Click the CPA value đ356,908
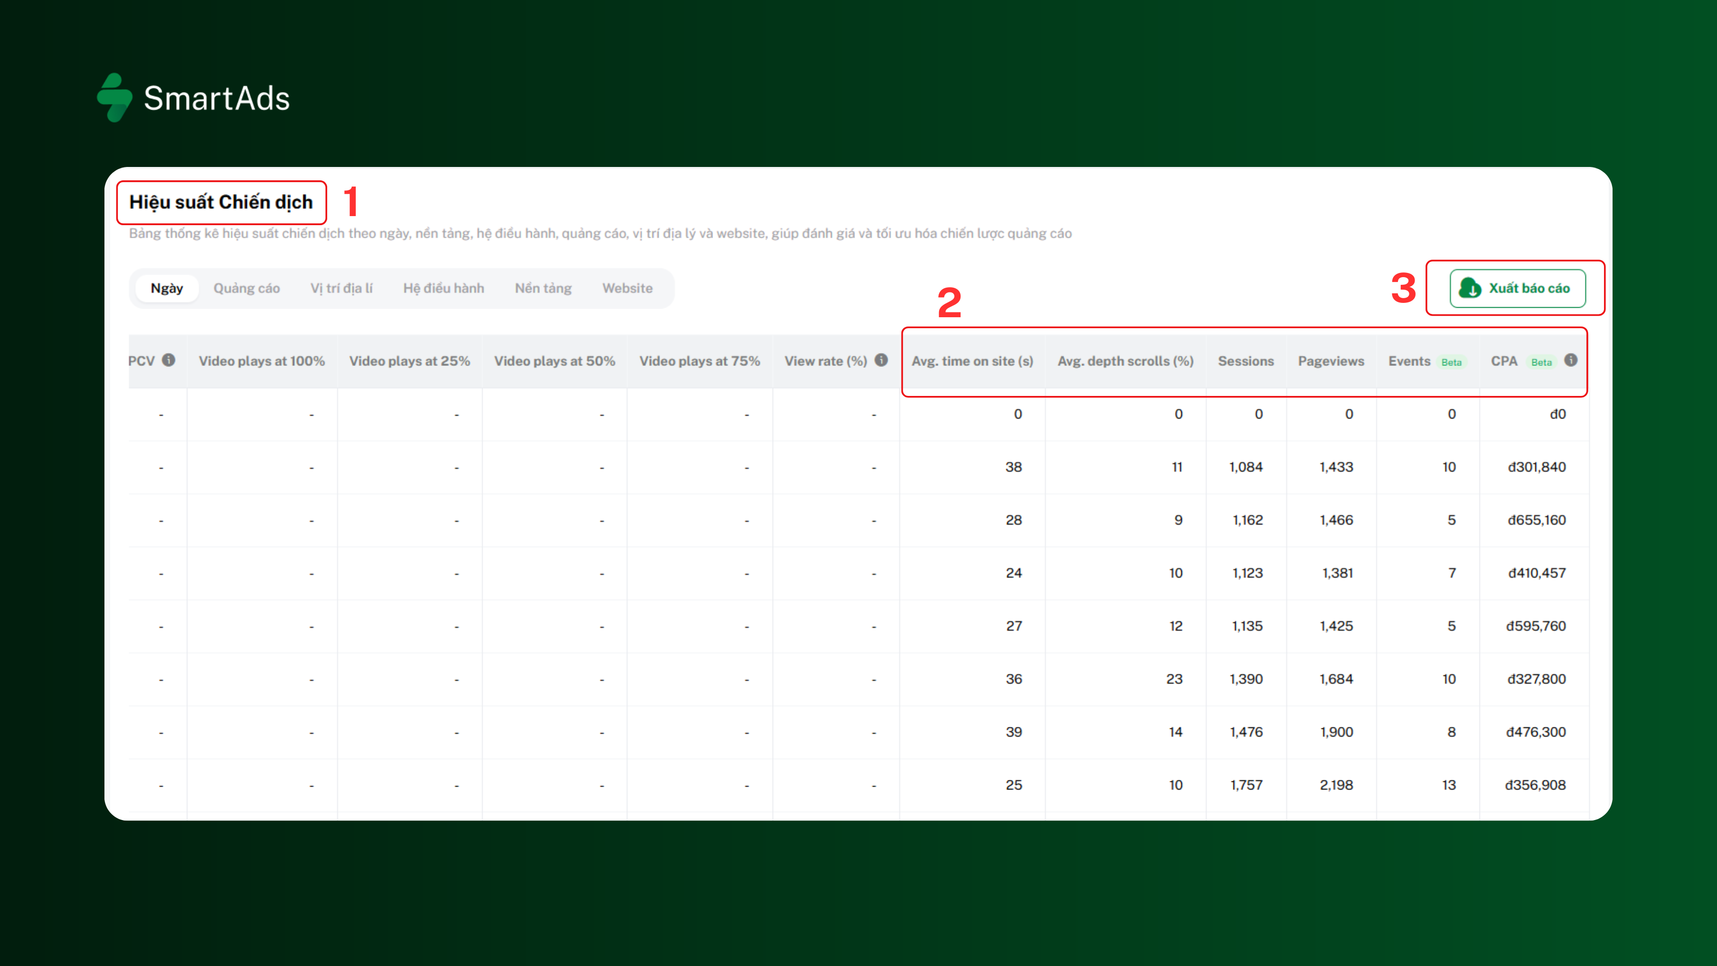Image resolution: width=1717 pixels, height=966 pixels. point(1535,785)
